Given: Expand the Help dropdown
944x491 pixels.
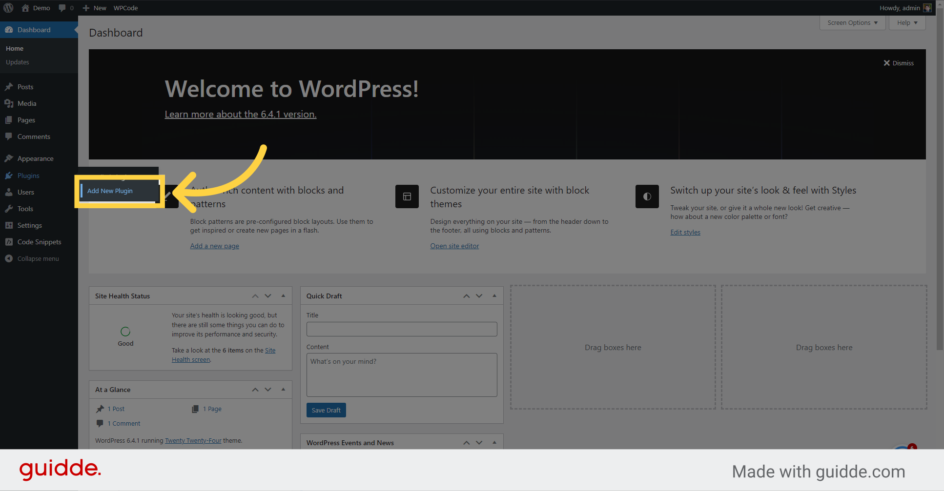Looking at the screenshot, I should click(x=906, y=22).
